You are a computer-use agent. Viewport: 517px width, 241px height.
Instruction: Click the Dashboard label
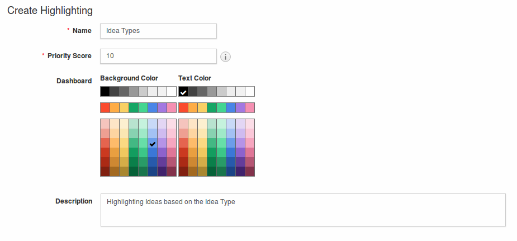tap(74, 81)
